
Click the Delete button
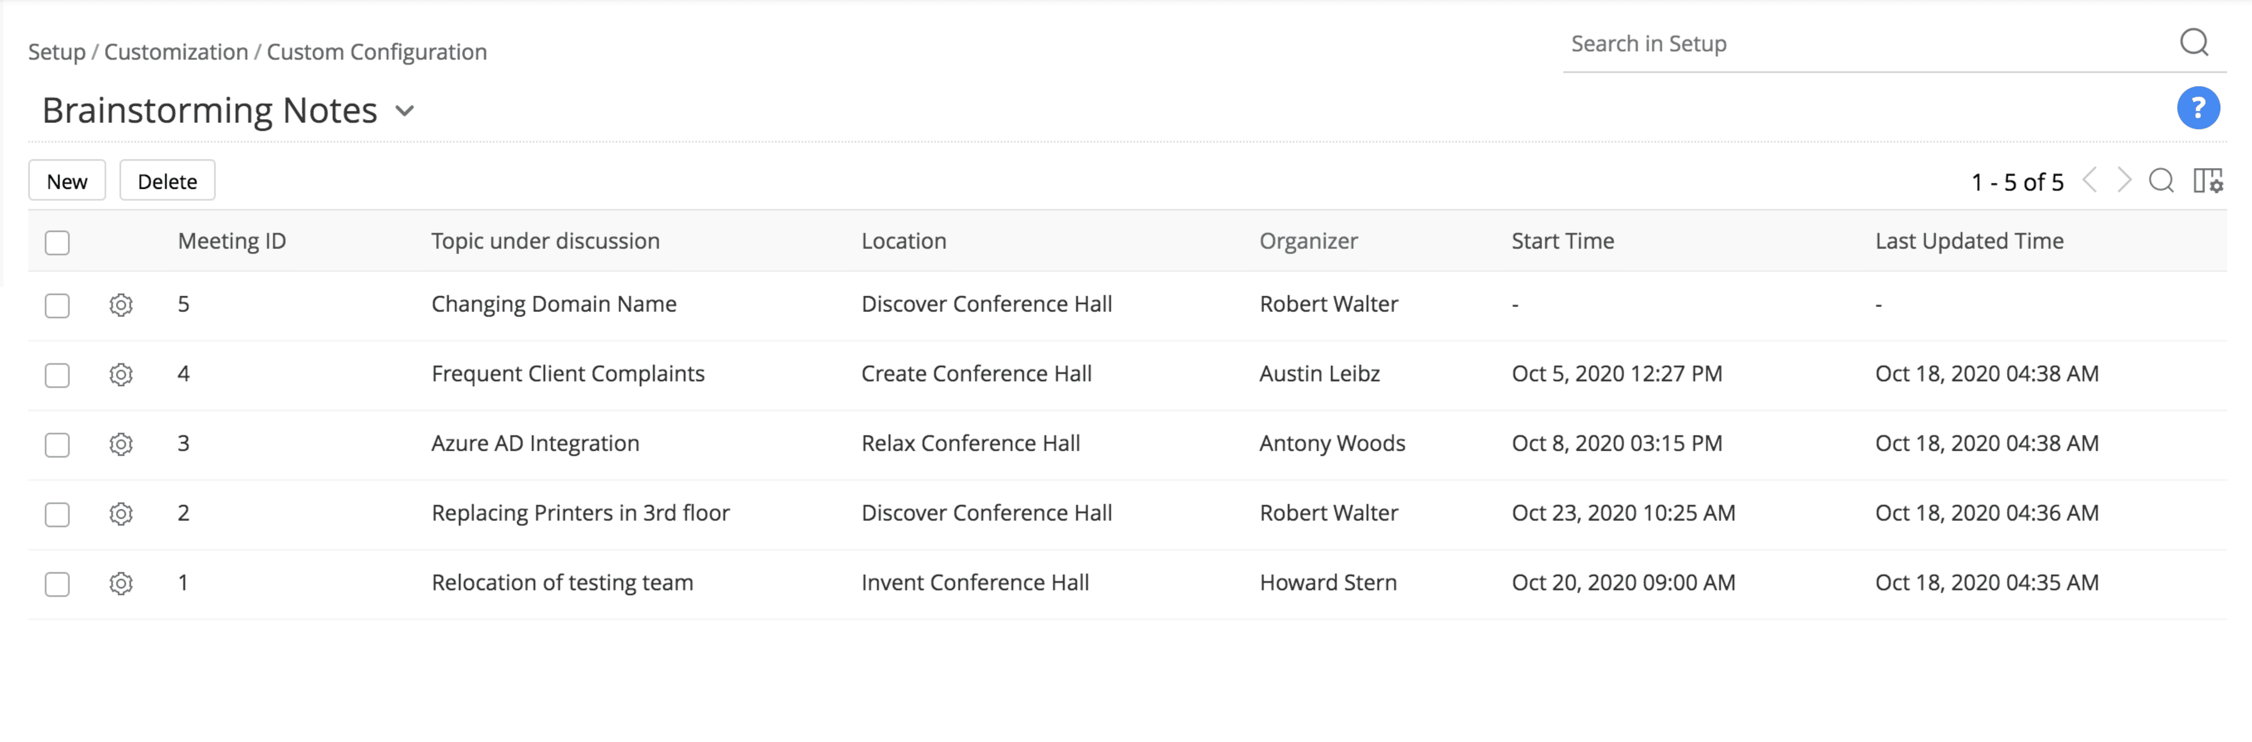167,181
